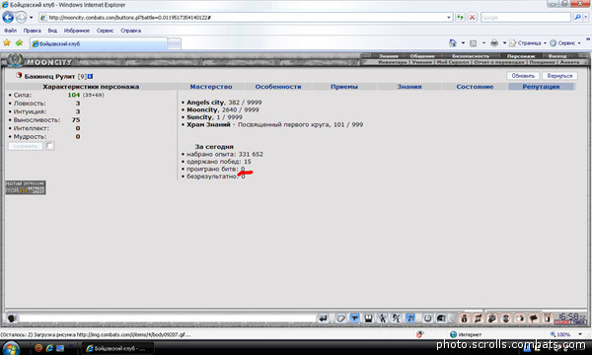Expand the Home button dropdown arrow
This screenshot has width=592, height=355.
(463, 43)
